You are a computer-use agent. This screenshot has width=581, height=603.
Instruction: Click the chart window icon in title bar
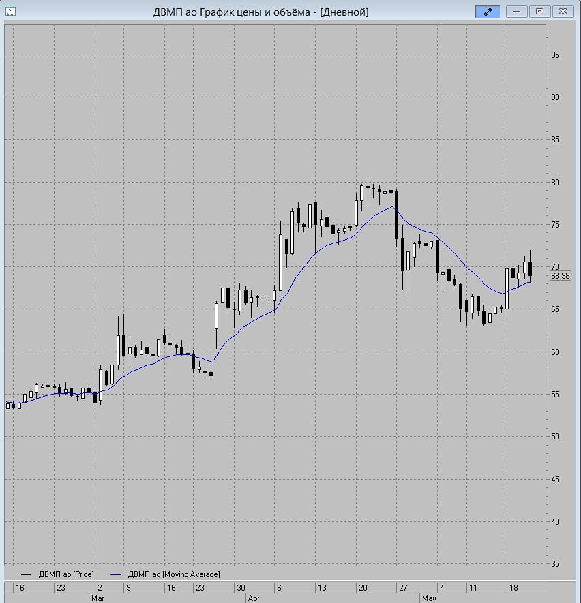click(10, 12)
